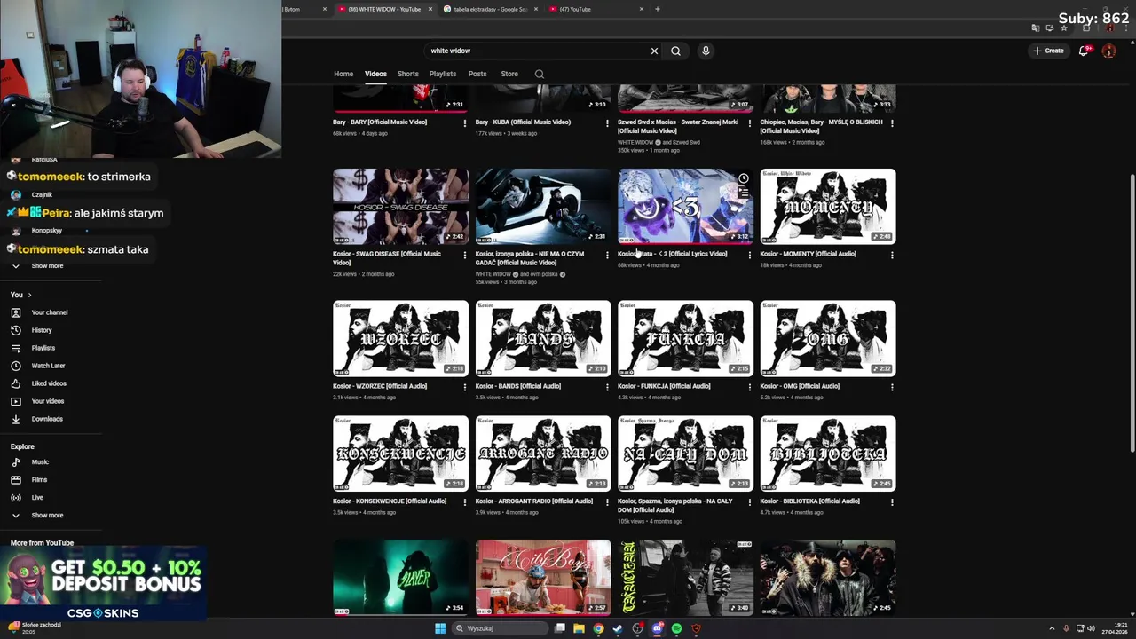
Task: Open options menu for Kosior - BIBLIOTEKA video
Action: pyautogui.click(x=892, y=501)
